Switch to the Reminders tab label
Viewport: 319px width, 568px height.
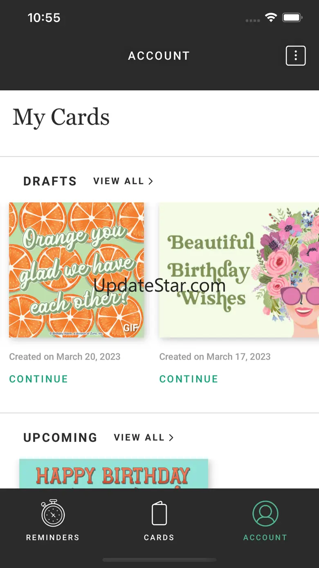tap(53, 538)
